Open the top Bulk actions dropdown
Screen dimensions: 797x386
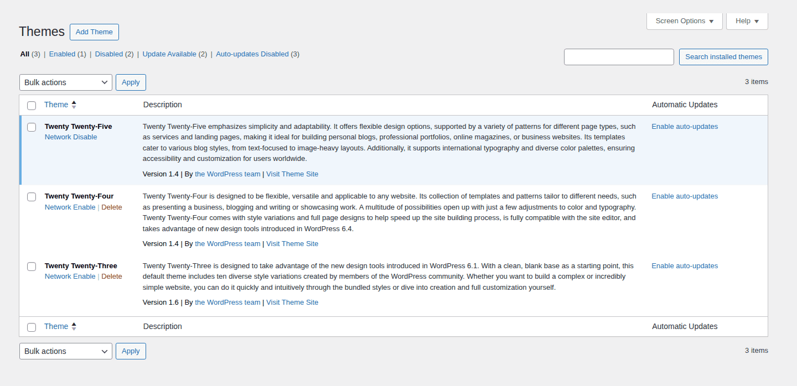66,82
